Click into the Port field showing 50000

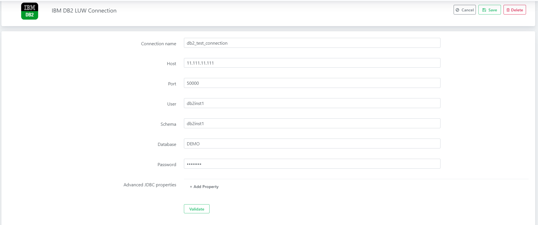point(312,83)
